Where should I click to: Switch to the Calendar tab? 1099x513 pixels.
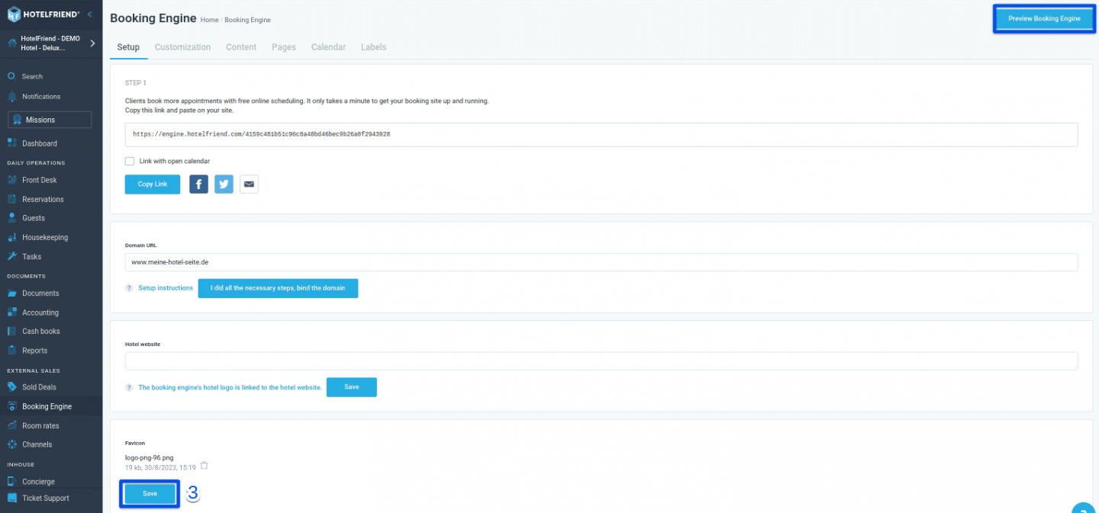328,47
